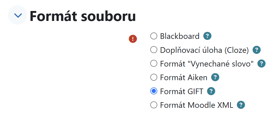This screenshot has width=272, height=118.
Task: Click the "Blackboard" label text
Action: point(180,36)
